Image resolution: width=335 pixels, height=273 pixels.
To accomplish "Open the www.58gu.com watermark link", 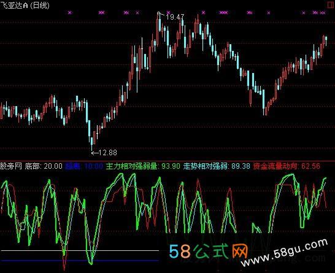I will (x=284, y=252).
